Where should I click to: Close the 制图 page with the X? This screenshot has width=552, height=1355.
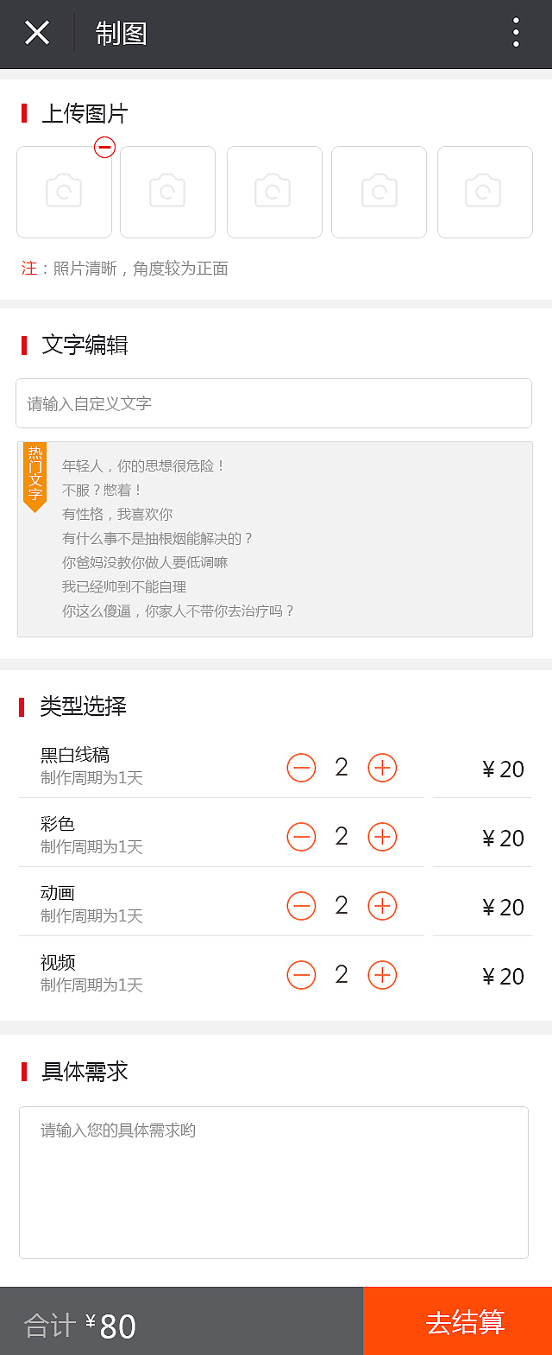(36, 34)
